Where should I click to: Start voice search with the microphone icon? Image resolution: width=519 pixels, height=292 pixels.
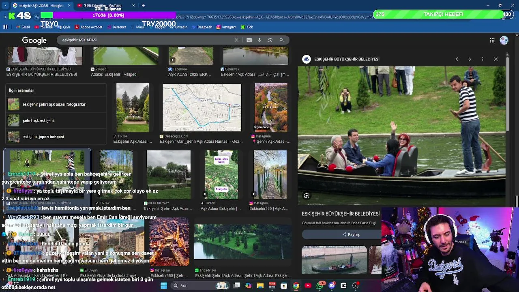pyautogui.click(x=259, y=40)
